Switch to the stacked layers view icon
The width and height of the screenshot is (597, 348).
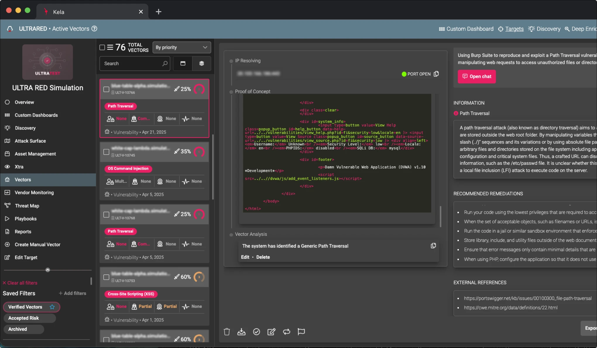pos(202,63)
